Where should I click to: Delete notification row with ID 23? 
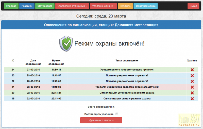coord(192,76)
